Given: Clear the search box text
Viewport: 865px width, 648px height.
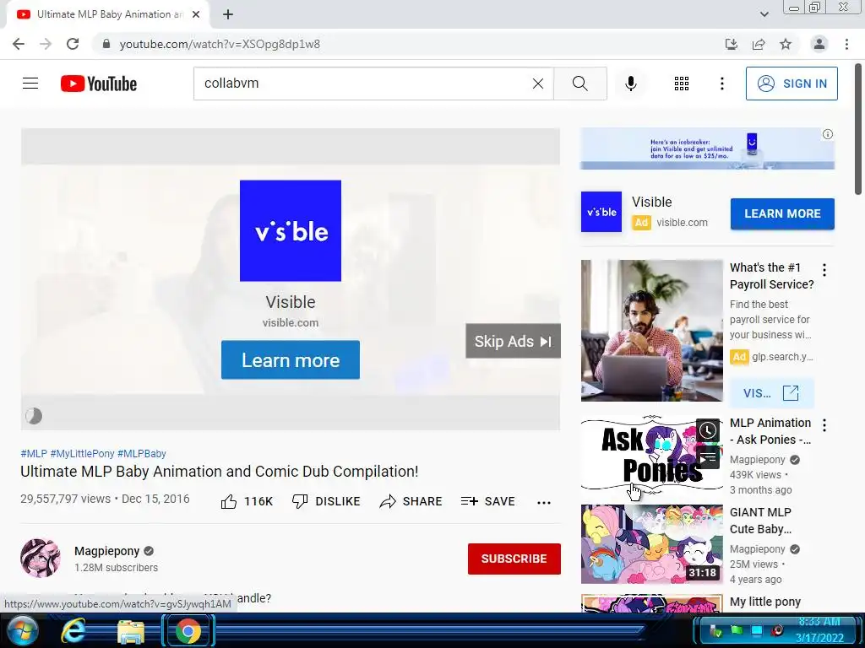Looking at the screenshot, I should 538,84.
